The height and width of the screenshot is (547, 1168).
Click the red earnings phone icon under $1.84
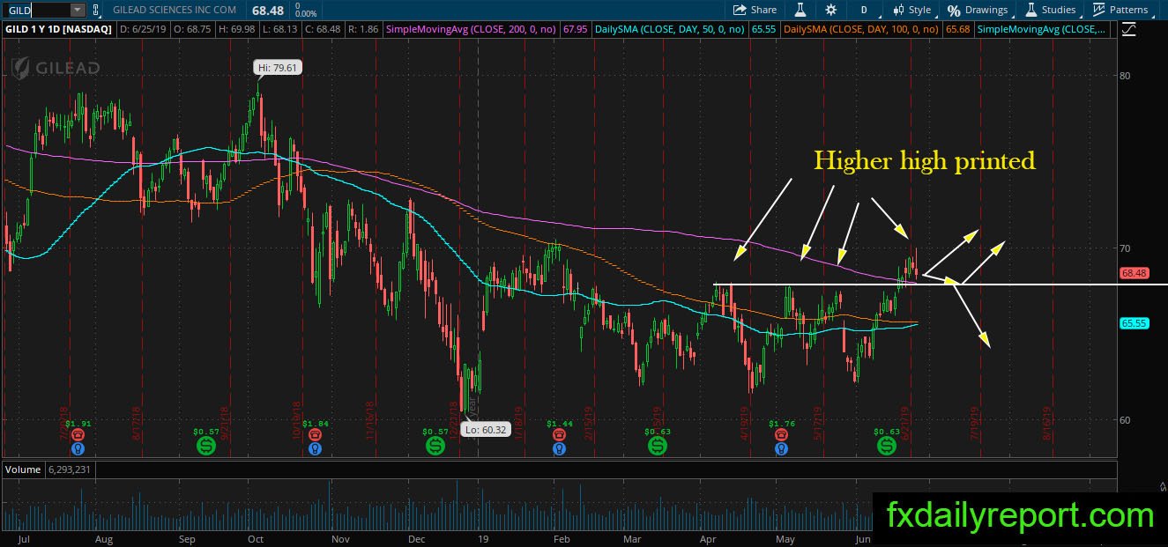(314, 435)
